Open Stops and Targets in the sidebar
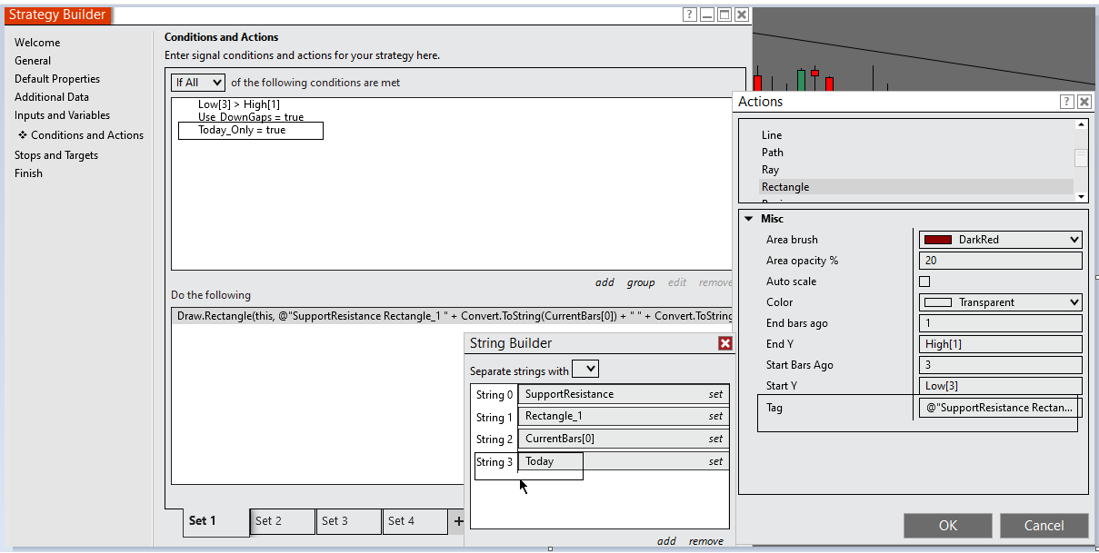The height and width of the screenshot is (553, 1099). pyautogui.click(x=56, y=155)
